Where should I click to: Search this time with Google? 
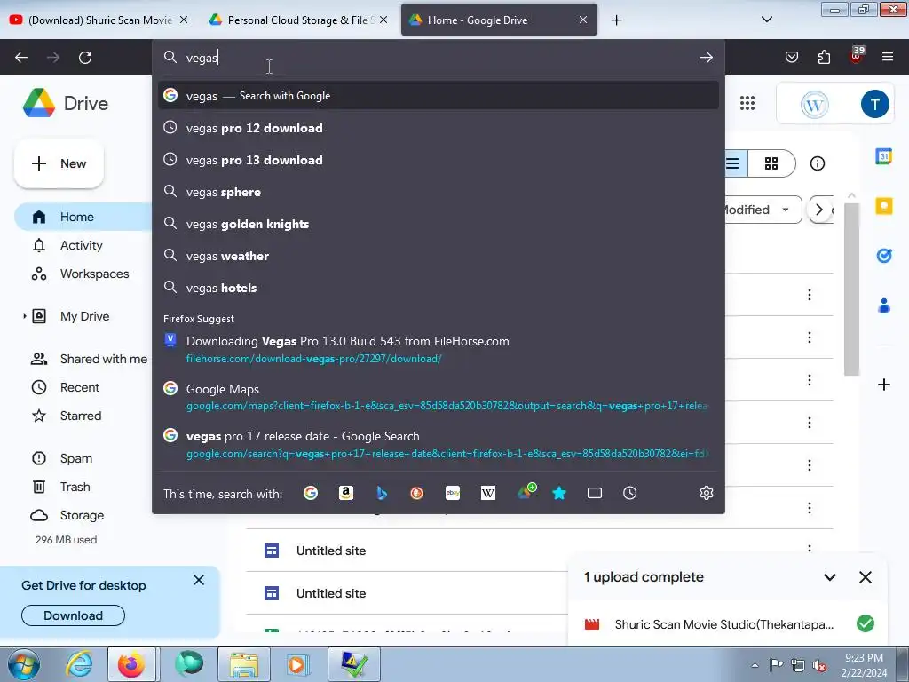tap(311, 493)
